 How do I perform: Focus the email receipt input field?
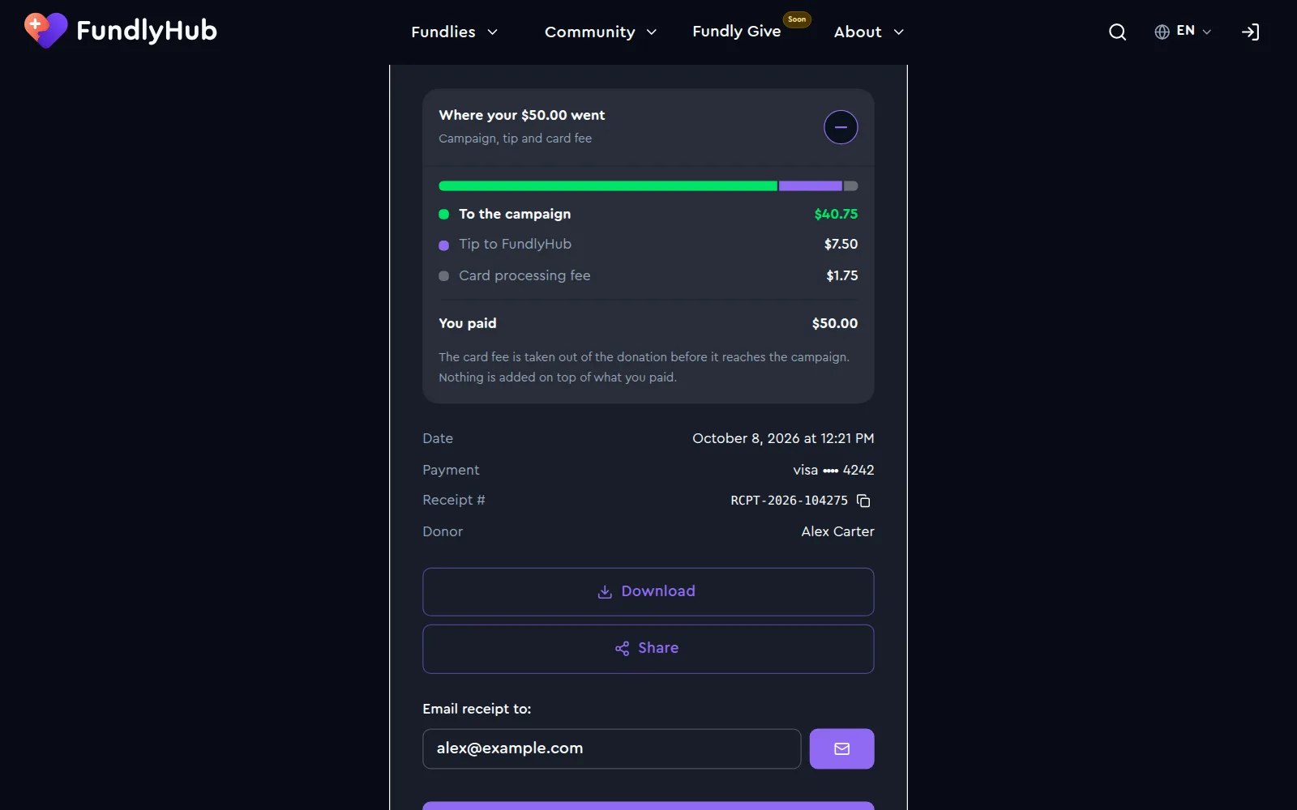(x=611, y=748)
